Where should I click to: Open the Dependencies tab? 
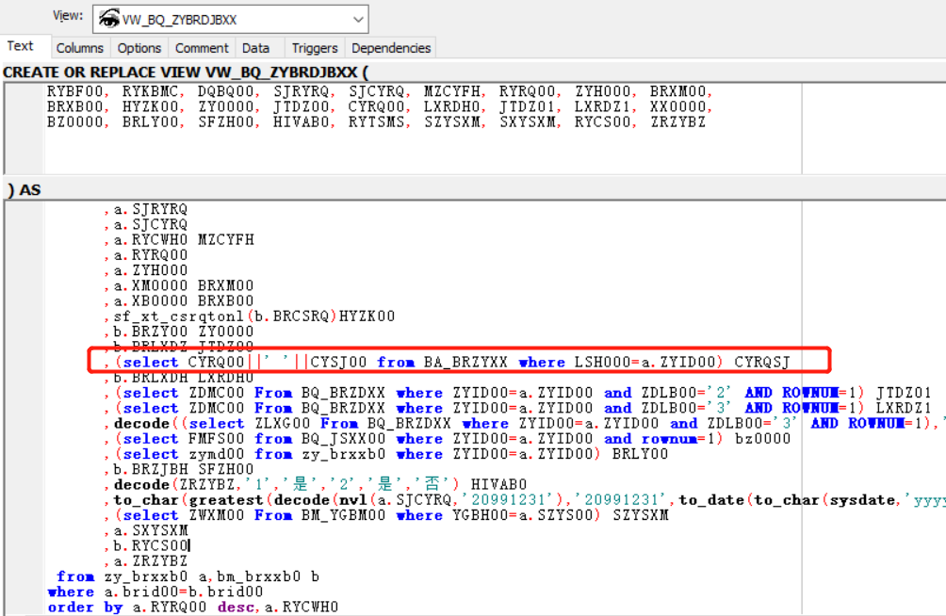coord(391,48)
